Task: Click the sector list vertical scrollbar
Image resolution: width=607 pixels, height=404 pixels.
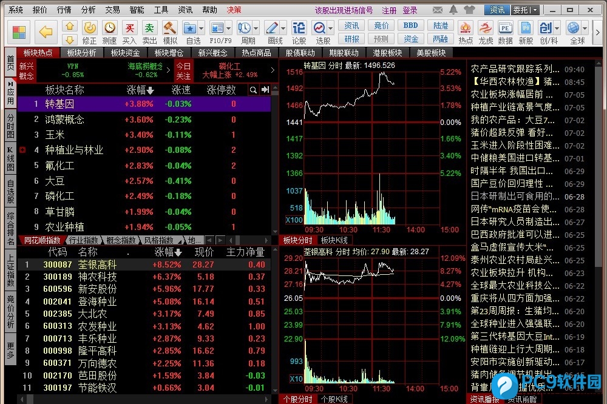Action: click(275, 159)
